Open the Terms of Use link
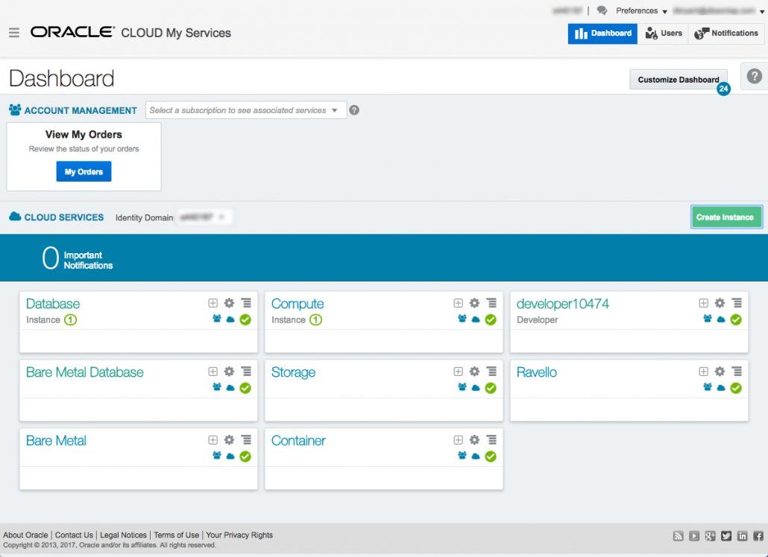The height and width of the screenshot is (557, 768). (176, 535)
